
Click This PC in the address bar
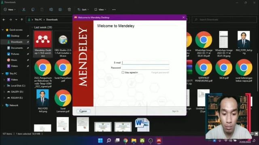[38, 20]
